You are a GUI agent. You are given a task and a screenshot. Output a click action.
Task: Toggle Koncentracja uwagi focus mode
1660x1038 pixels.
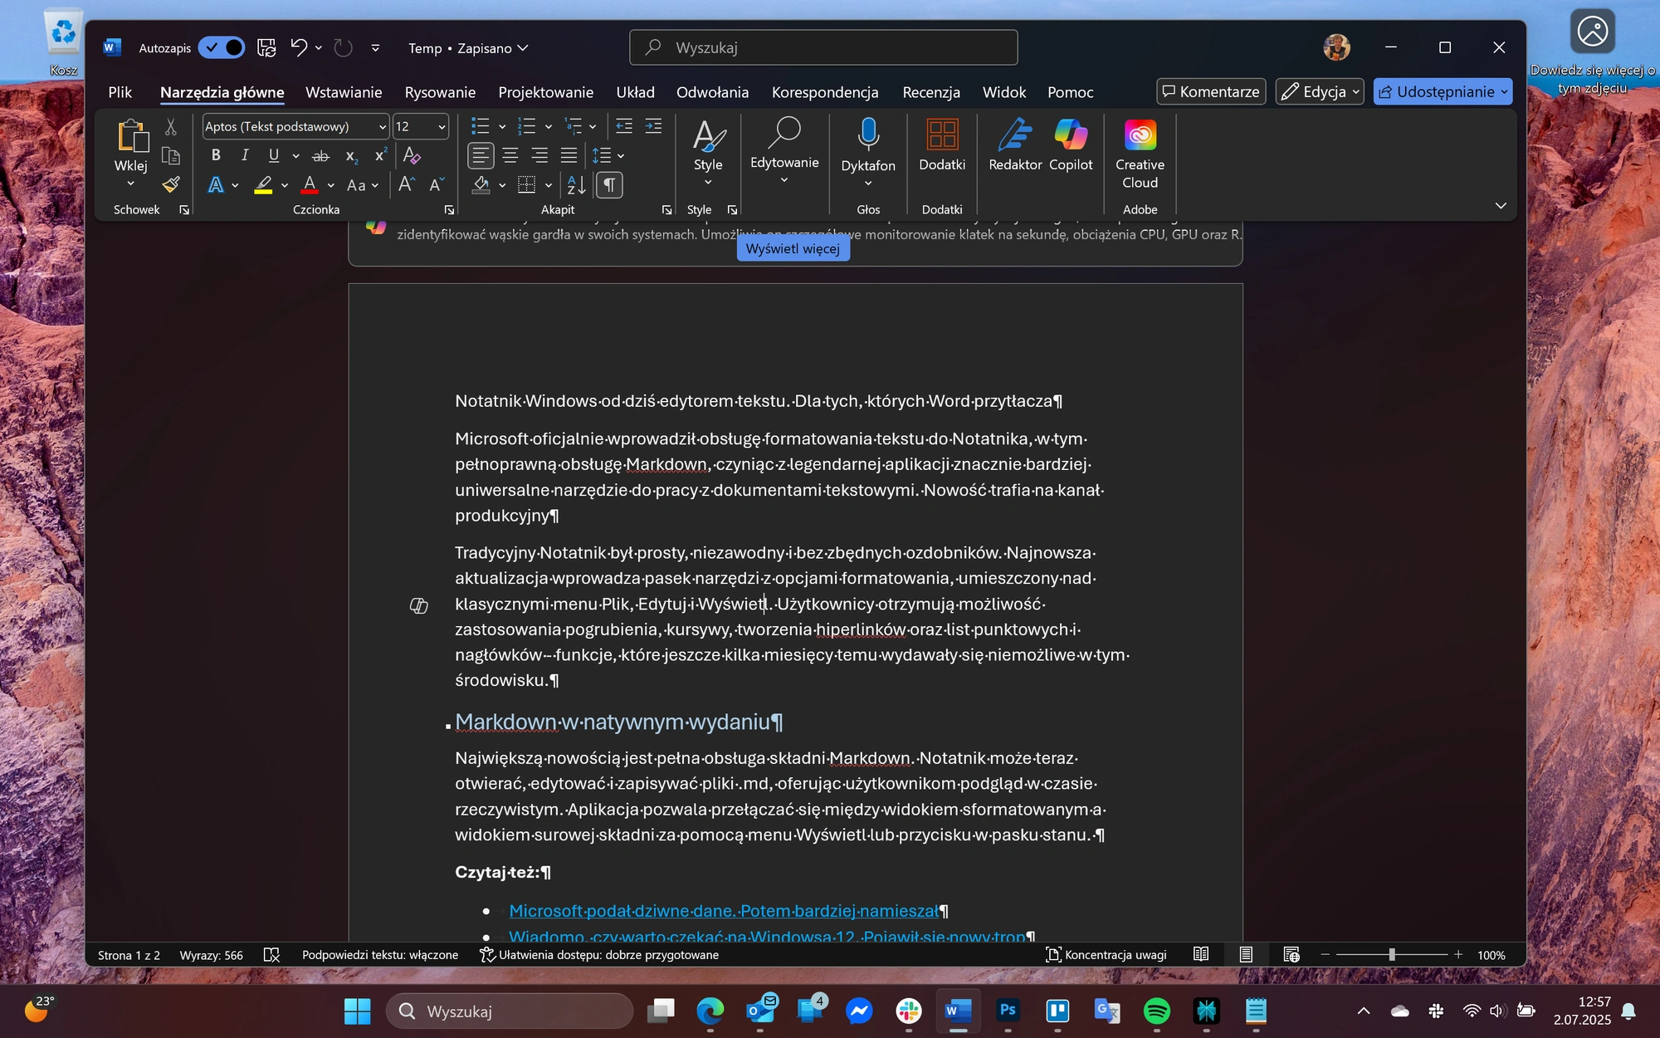coord(1106,955)
